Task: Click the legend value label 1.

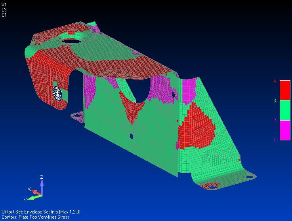Action: (275, 140)
